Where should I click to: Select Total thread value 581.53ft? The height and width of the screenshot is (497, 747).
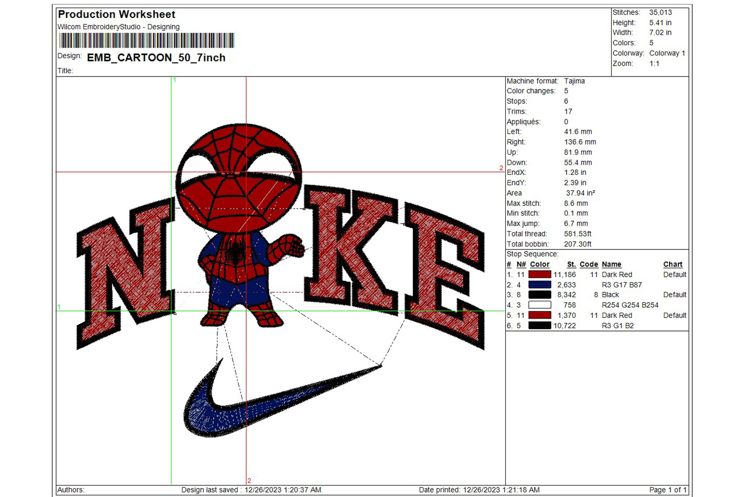[x=578, y=234]
